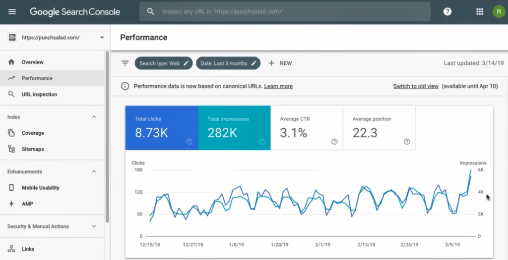The image size is (508, 260).
Task: Click the Sitemaps tree icon
Action: 11,149
